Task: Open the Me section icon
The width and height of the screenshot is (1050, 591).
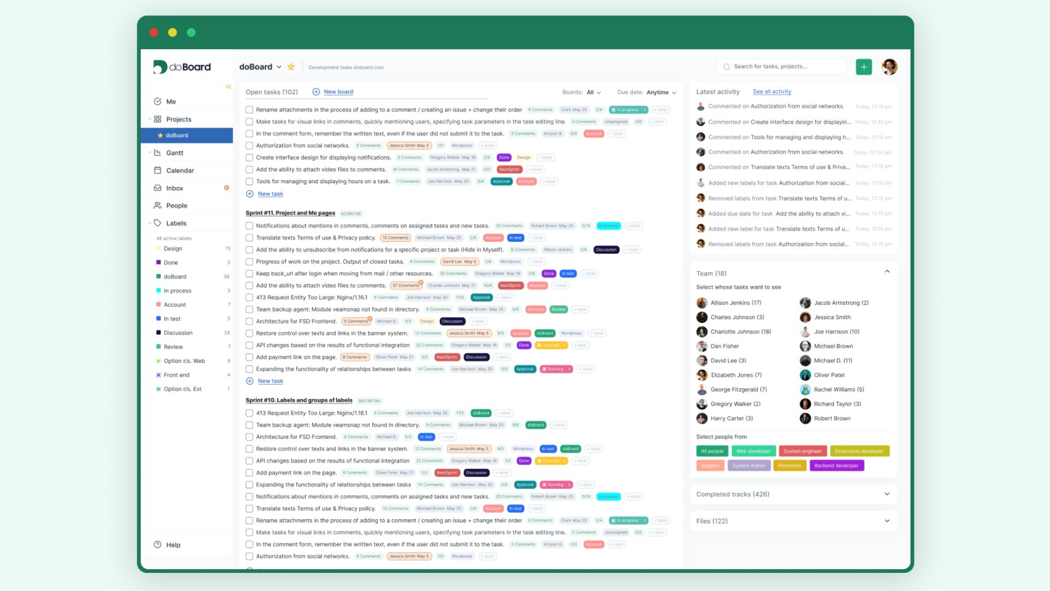Action: click(x=157, y=101)
